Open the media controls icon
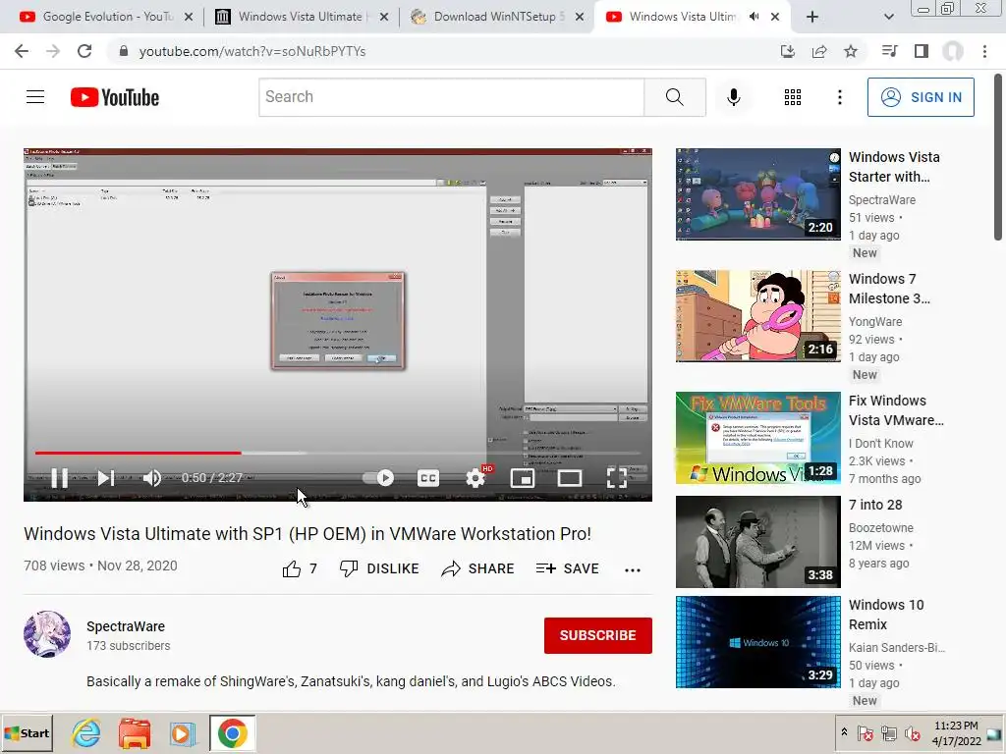Viewport: 1006px width, 754px height. point(889,51)
